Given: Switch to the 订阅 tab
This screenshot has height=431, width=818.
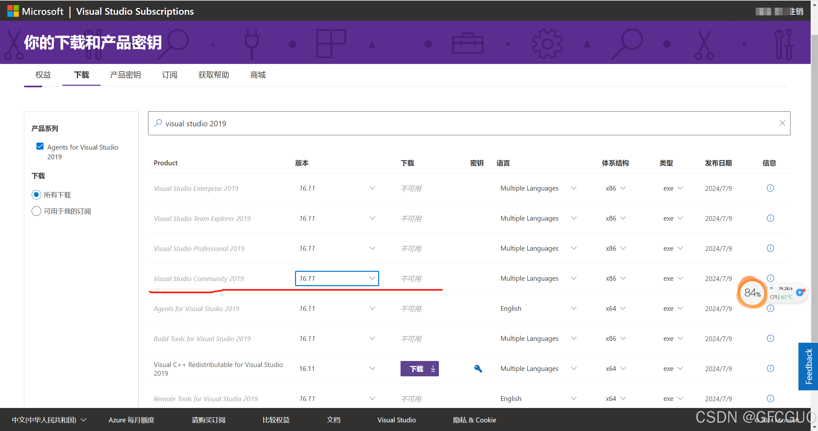Looking at the screenshot, I should click(x=169, y=75).
